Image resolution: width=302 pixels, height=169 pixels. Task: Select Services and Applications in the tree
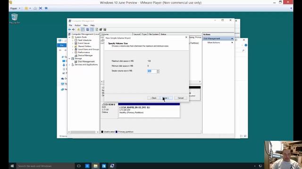tap(86, 65)
